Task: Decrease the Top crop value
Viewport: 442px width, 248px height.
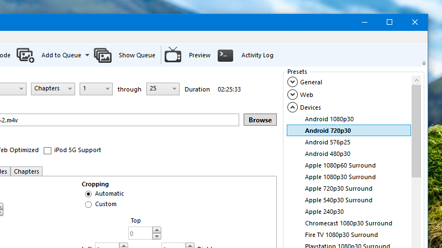Action: [x=157, y=236]
